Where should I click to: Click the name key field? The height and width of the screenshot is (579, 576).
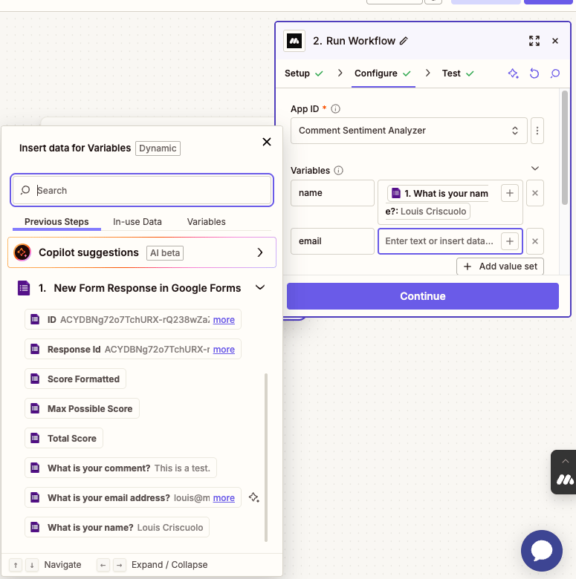coord(332,193)
